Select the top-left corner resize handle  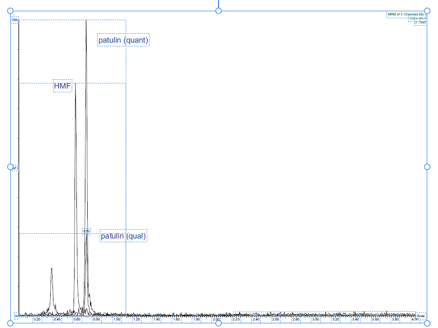pos(10,11)
